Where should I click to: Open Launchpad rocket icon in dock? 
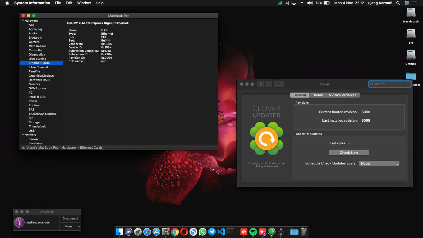pyautogui.click(x=138, y=232)
